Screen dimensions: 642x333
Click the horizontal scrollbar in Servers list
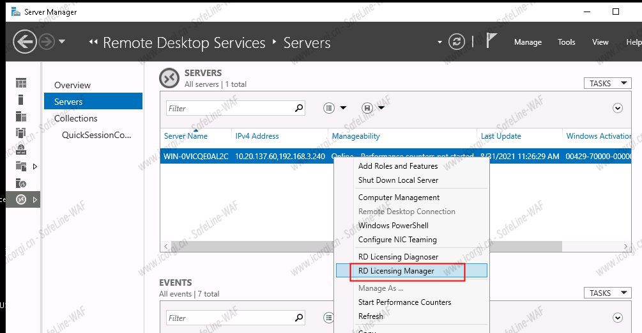[x=365, y=246]
